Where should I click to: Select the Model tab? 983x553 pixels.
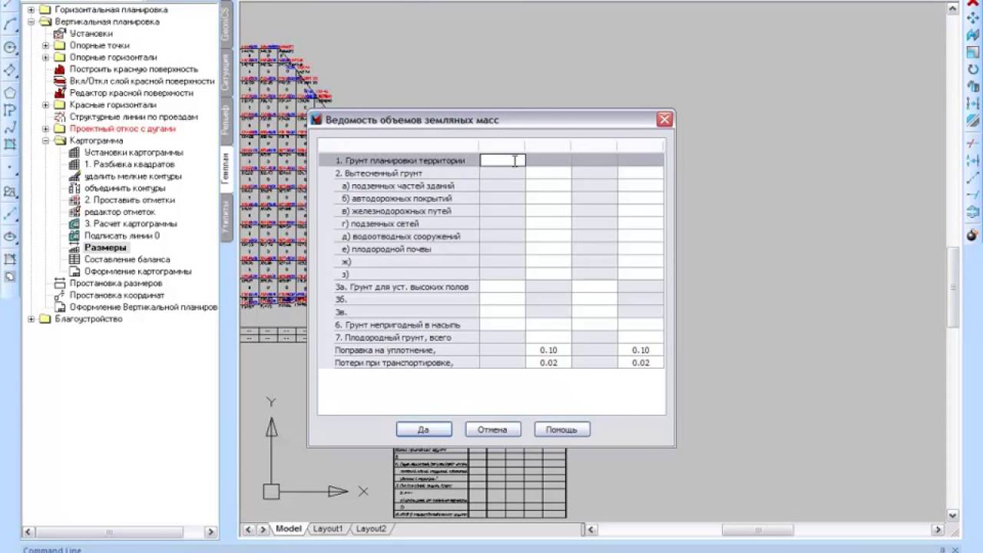tap(289, 529)
